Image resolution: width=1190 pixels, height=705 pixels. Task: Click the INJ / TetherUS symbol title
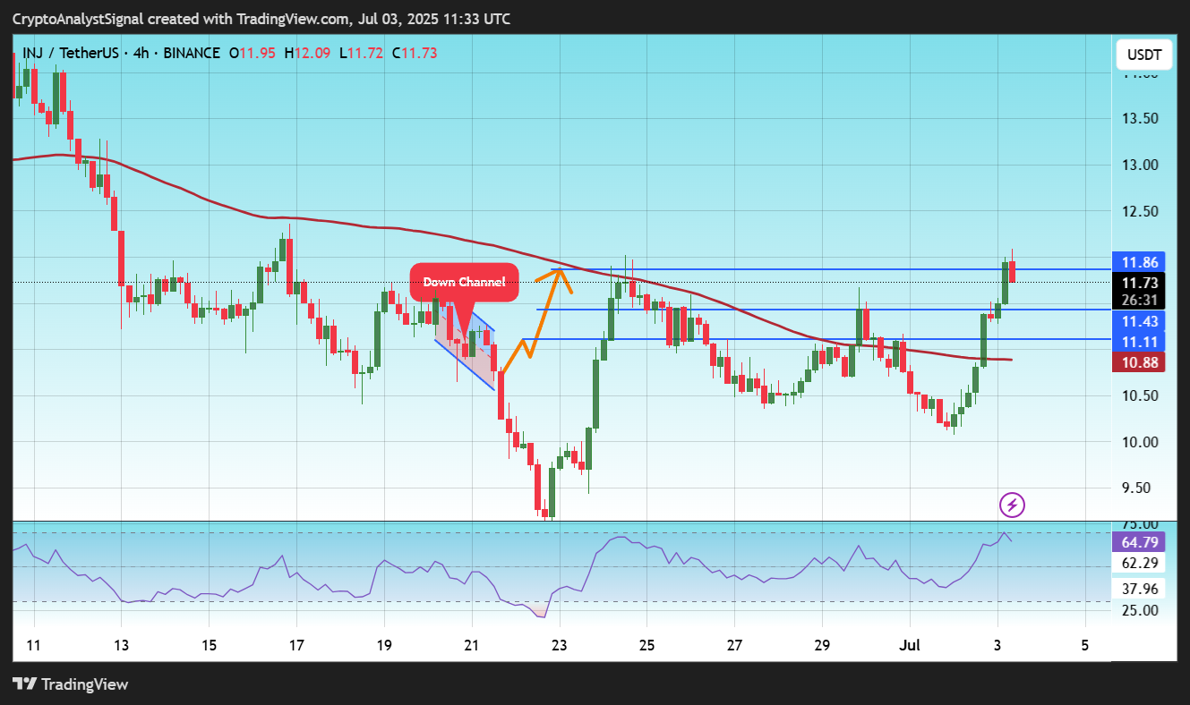click(71, 54)
